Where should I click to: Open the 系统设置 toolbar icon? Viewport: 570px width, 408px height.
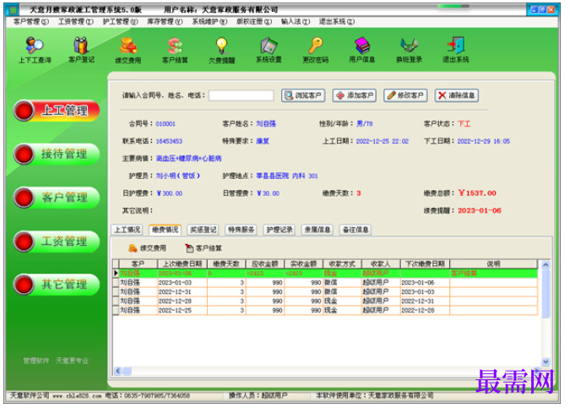269,50
